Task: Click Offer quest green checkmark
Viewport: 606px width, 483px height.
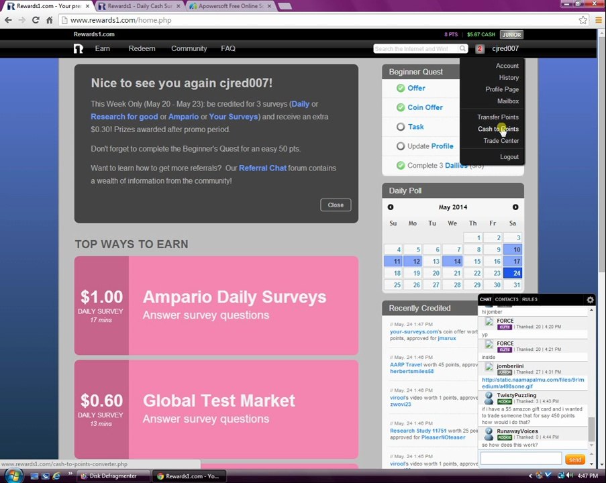Action: pyautogui.click(x=401, y=88)
